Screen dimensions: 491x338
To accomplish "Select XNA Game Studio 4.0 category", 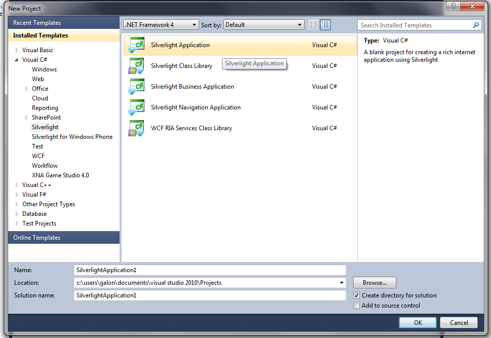I will [x=60, y=175].
